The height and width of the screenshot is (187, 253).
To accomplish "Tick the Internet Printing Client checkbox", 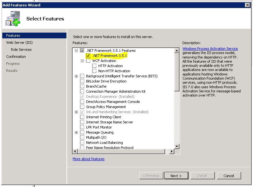I will (x=82, y=117).
